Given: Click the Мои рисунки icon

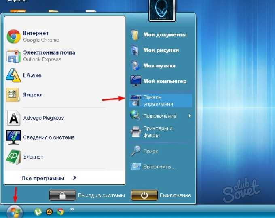Looking at the screenshot, I should click(135, 50).
